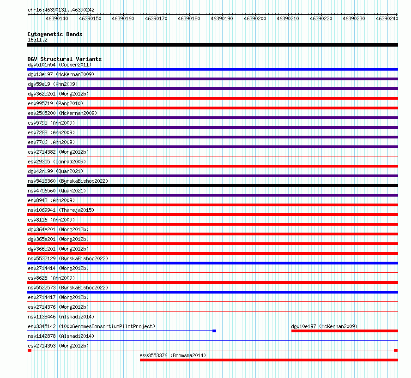The width and height of the screenshot is (411, 378).
Task: Click ruler position 46390200
Action: click(x=255, y=18)
